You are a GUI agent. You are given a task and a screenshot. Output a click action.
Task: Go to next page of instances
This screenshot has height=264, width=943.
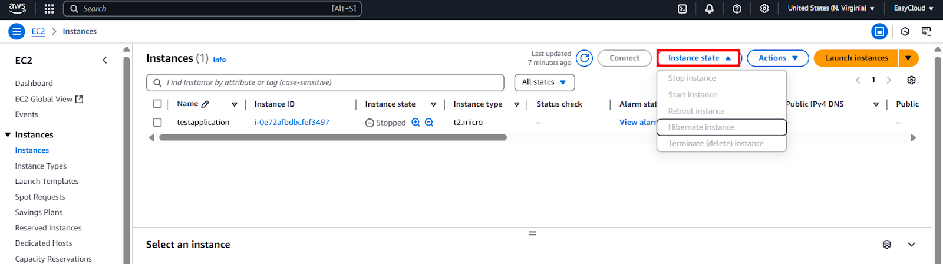click(889, 80)
